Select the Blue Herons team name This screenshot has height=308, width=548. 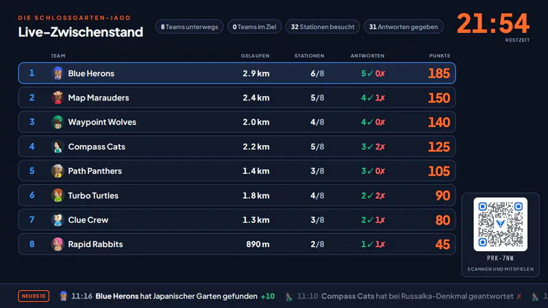(91, 73)
